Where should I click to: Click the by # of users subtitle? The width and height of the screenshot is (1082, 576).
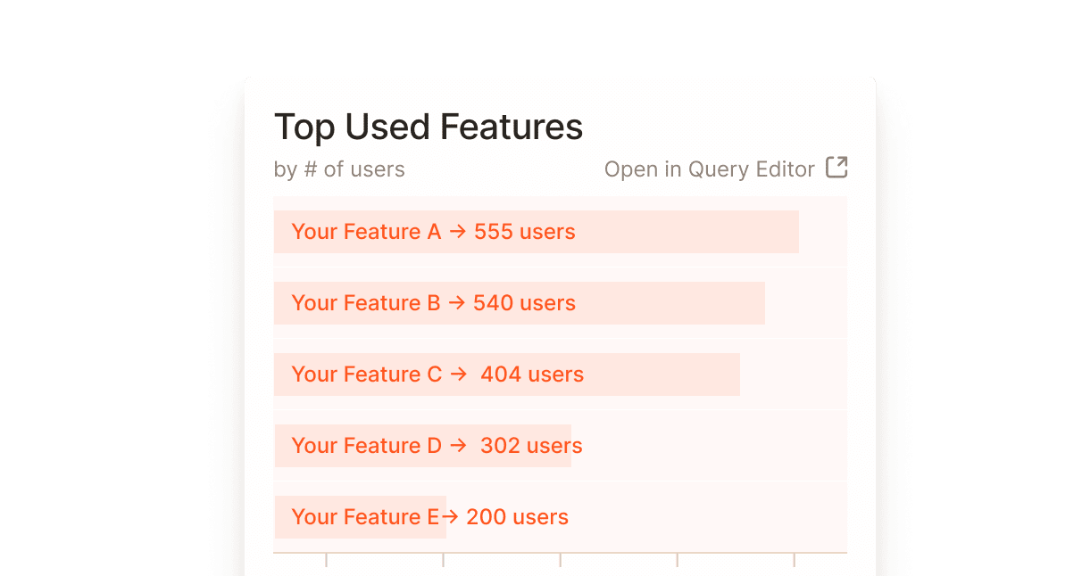point(339,169)
